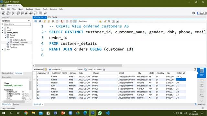This screenshot has width=207, height=116.
Task: Collapse the online_store schema
Action: pyautogui.click(x=3, y=33)
